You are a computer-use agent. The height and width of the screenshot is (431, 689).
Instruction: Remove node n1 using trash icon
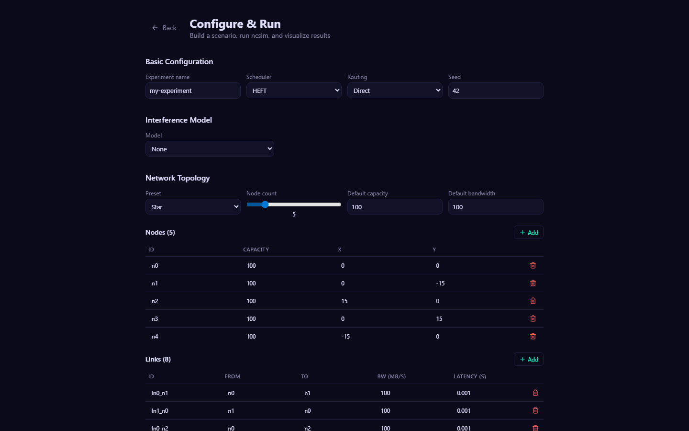pos(533,283)
